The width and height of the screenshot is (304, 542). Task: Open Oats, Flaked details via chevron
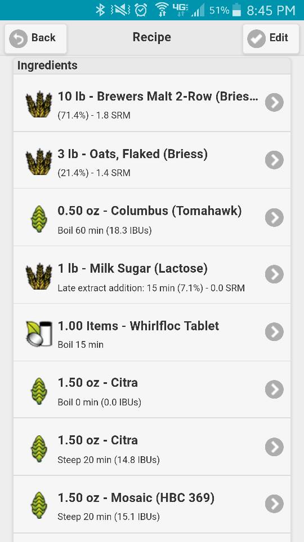point(274,160)
